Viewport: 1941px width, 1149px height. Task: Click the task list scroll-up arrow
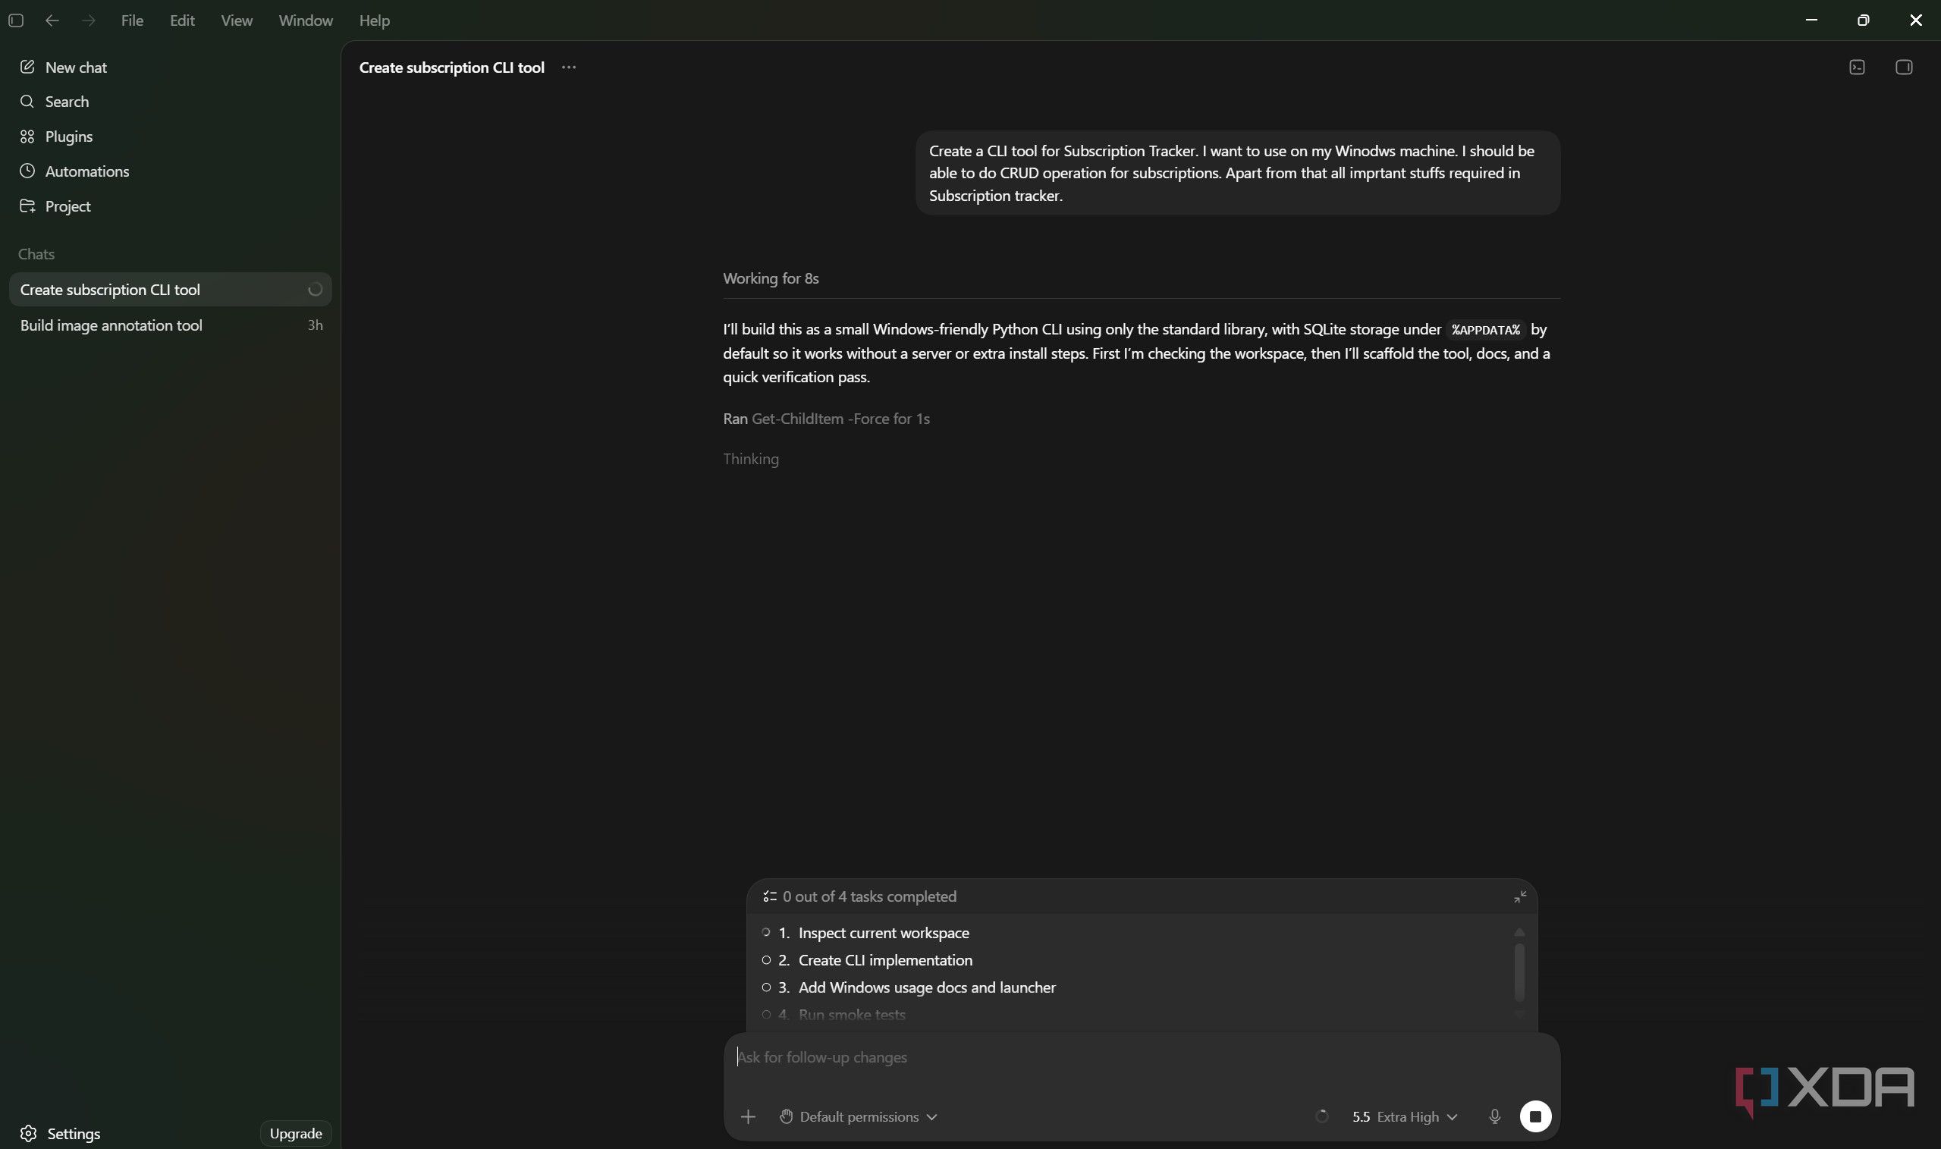coord(1519,932)
